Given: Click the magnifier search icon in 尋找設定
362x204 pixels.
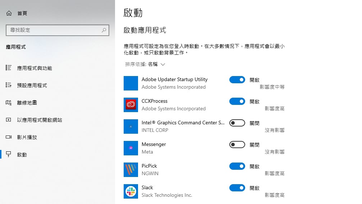Looking at the screenshot, I should 104,30.
